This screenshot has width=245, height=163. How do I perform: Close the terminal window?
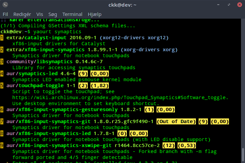pyautogui.click(x=240, y=5)
